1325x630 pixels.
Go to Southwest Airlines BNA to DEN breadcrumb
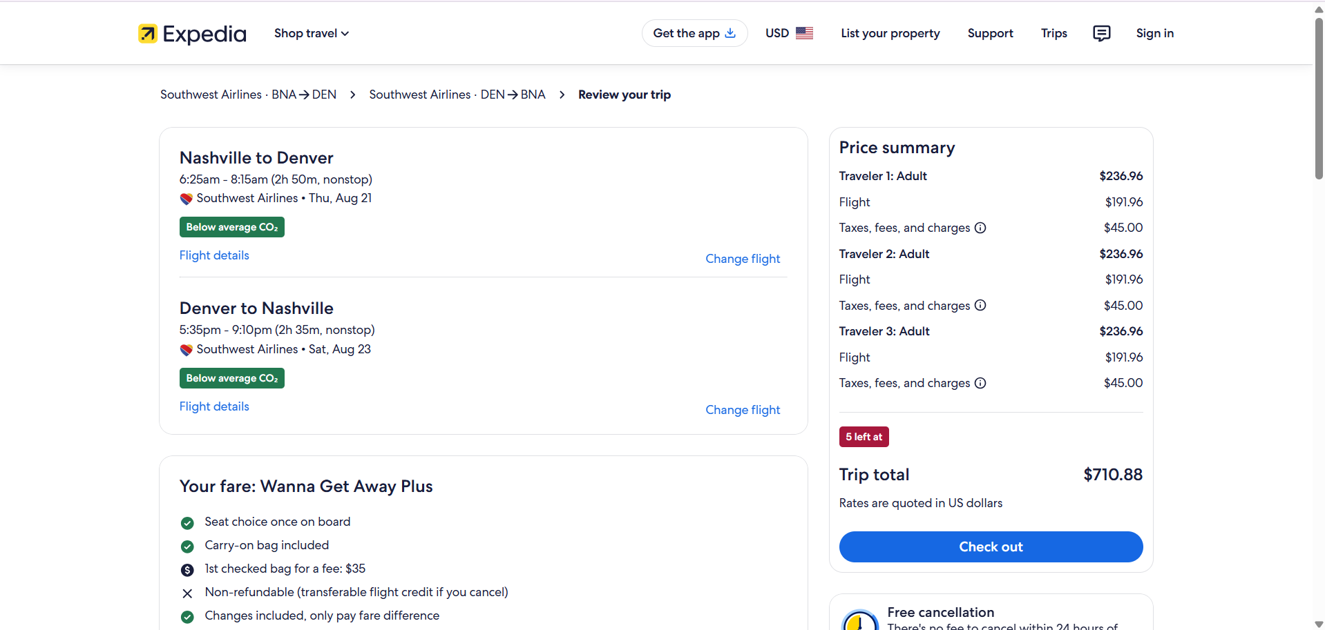tap(248, 95)
